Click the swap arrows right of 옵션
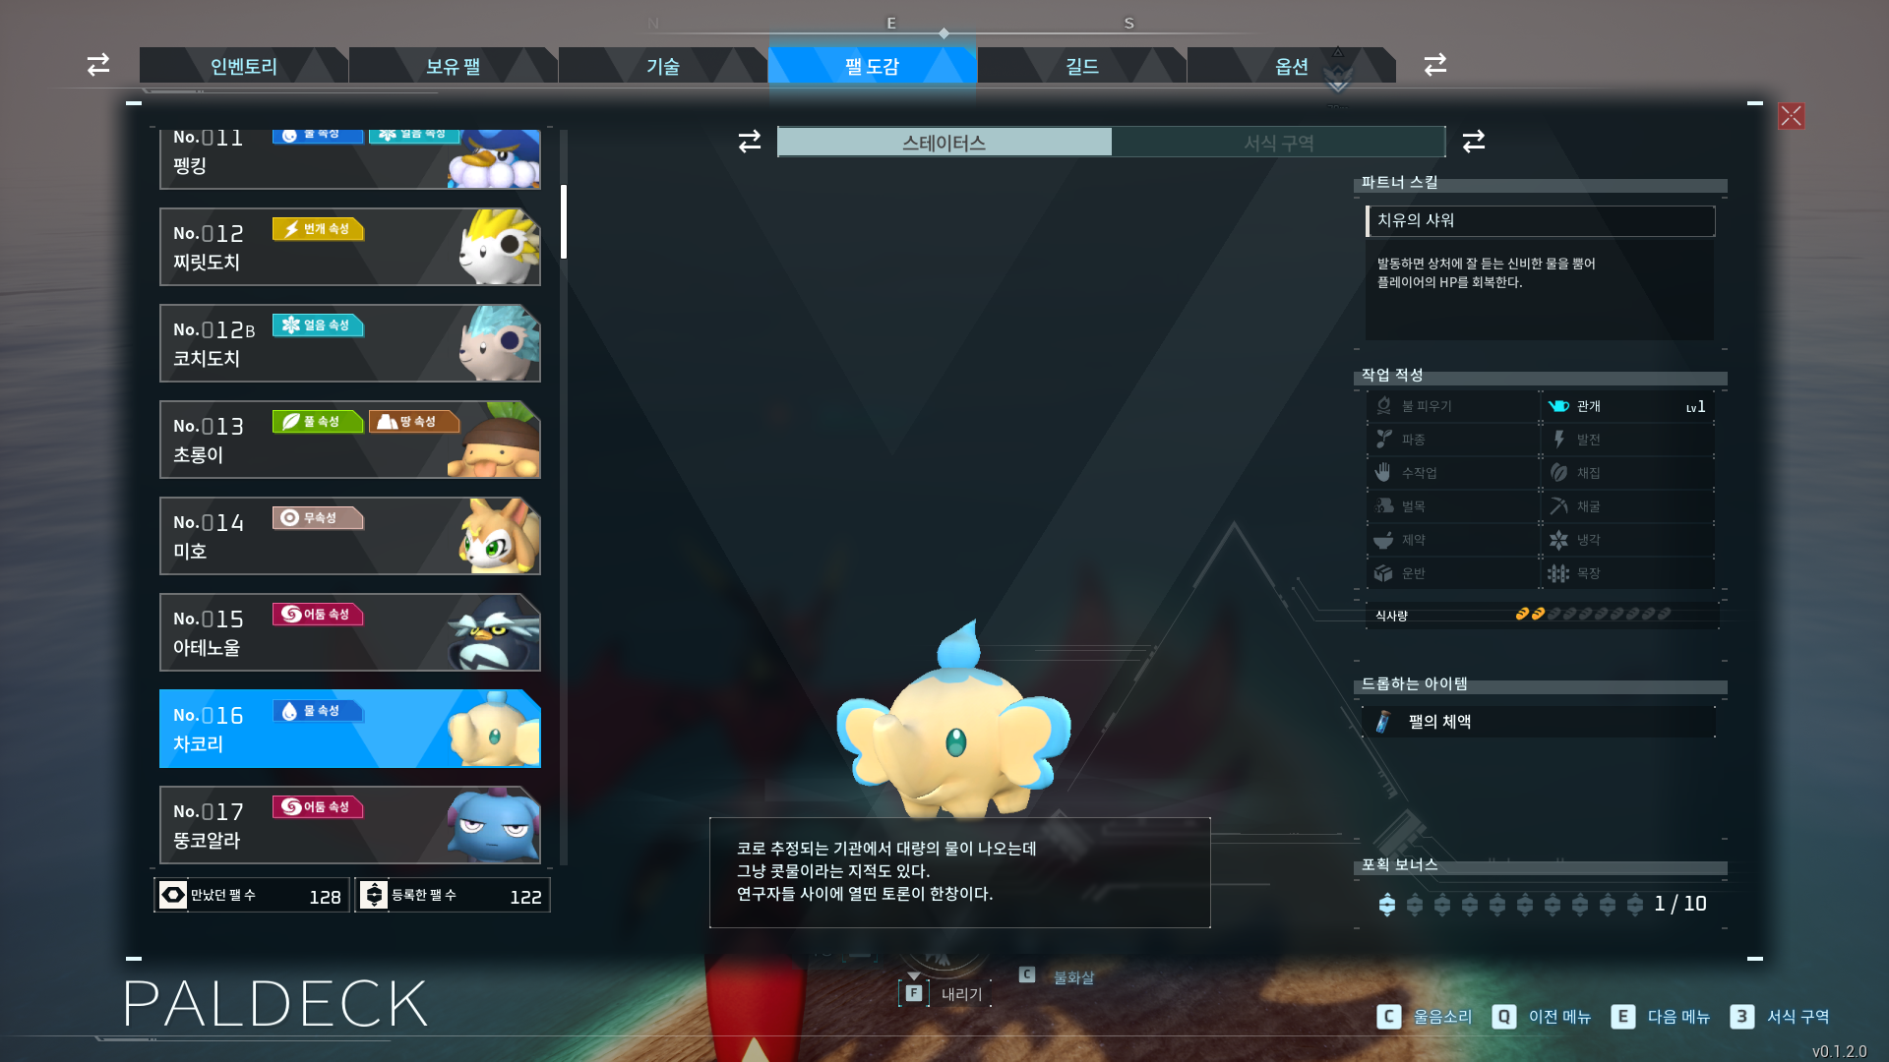 pos(1435,65)
